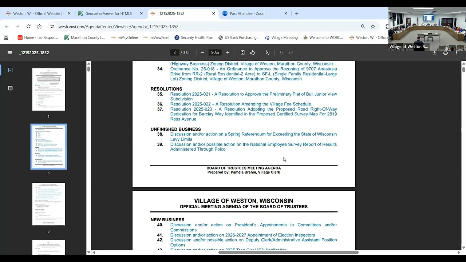Open the miViewPoint bookmark

pos(156,37)
